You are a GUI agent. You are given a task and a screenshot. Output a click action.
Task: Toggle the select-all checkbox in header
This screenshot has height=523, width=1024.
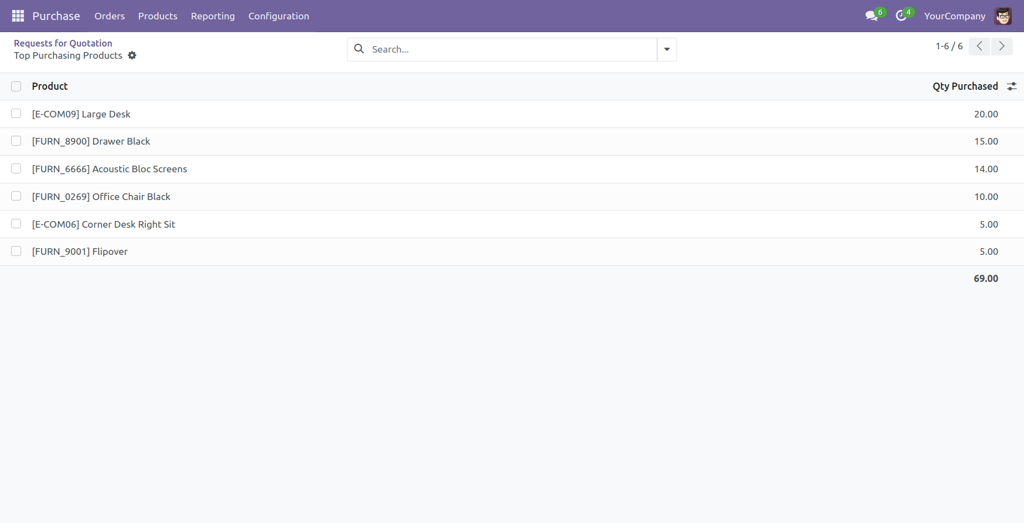point(16,86)
